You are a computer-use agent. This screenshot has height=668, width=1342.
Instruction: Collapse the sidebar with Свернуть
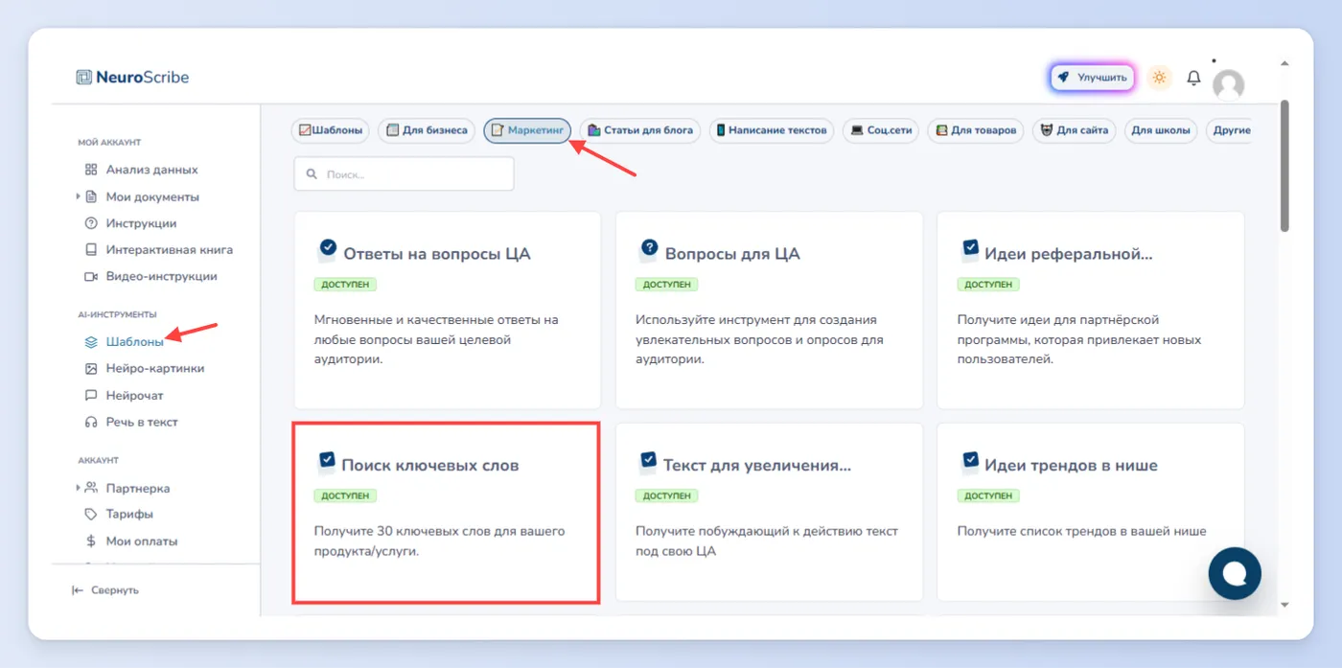105,590
